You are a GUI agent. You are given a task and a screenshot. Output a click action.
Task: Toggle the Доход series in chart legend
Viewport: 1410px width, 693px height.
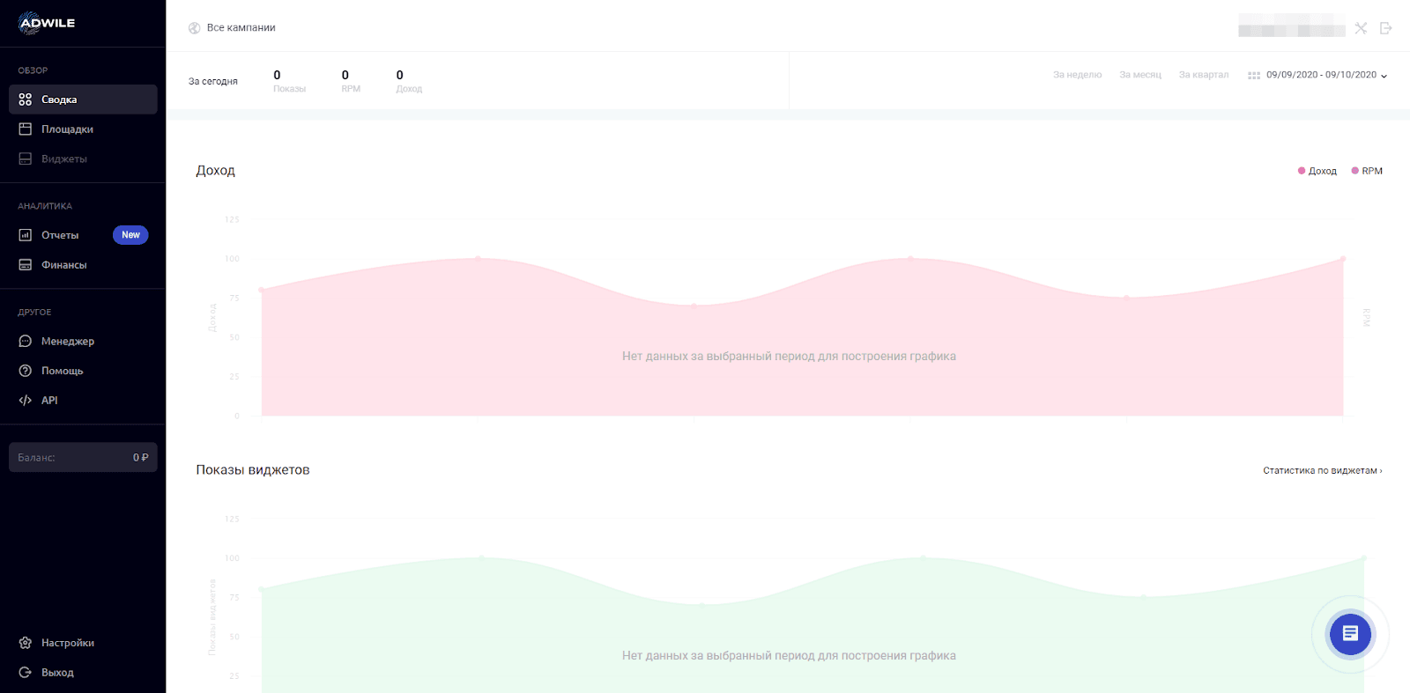tap(1317, 171)
